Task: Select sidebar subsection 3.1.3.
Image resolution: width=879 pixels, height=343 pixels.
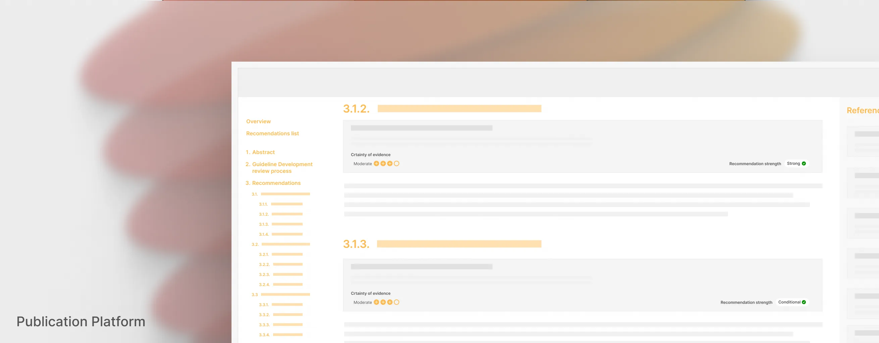Action: (280, 224)
